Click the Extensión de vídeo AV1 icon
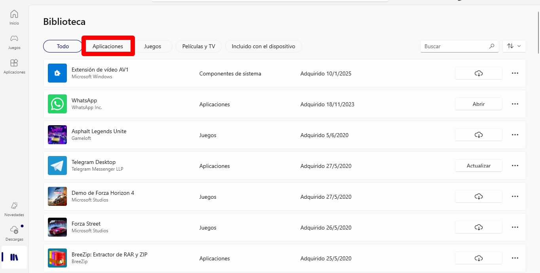Viewport: 540px width, 273px height. coord(57,73)
